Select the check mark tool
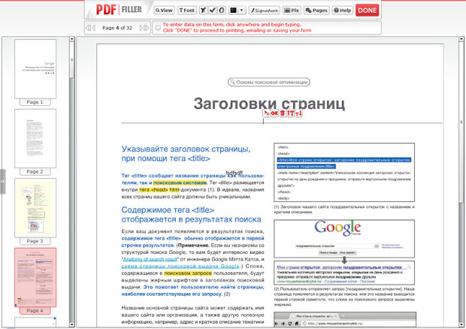Image resolution: width=466 pixels, height=329 pixels. (212, 11)
